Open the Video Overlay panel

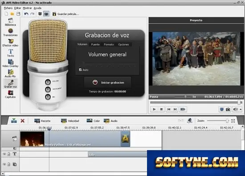pyautogui.click(x=10, y=63)
